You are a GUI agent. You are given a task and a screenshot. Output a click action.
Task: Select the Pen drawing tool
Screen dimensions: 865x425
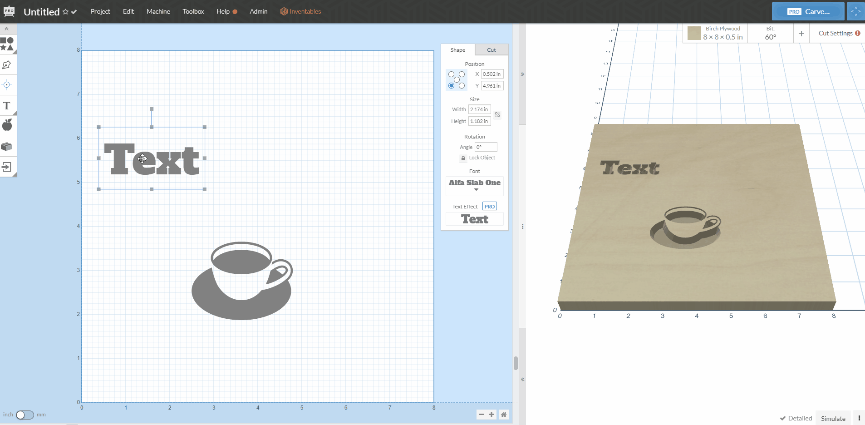pos(7,65)
